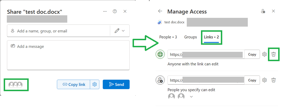The image size is (283, 109).
Task: Click first avatar under People you specify
Action: [x=171, y=97]
